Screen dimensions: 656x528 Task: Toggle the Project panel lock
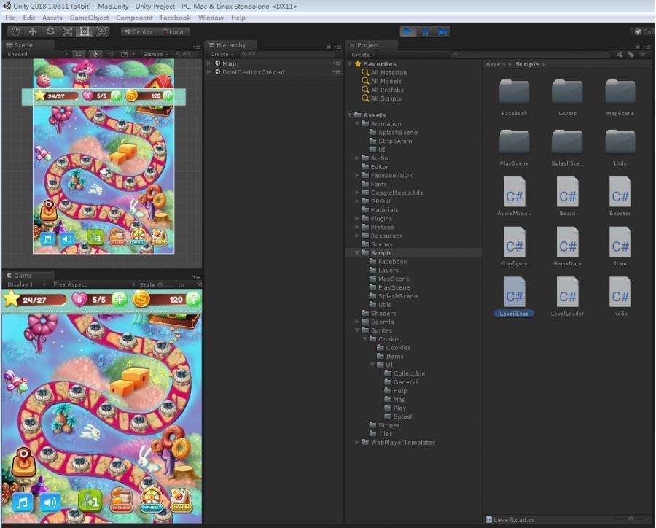pos(637,45)
